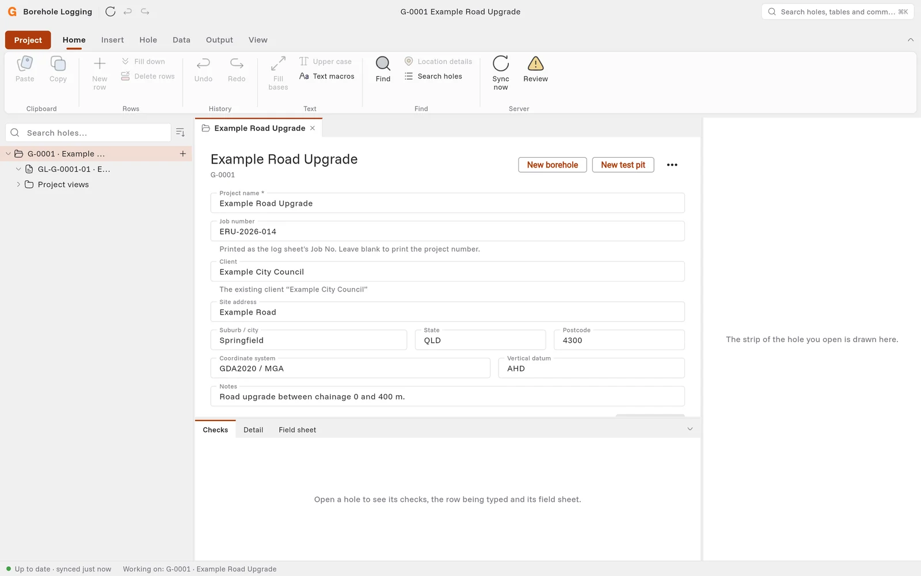921x576 pixels.
Task: Click the Search holes sidebar field
Action: click(x=88, y=132)
